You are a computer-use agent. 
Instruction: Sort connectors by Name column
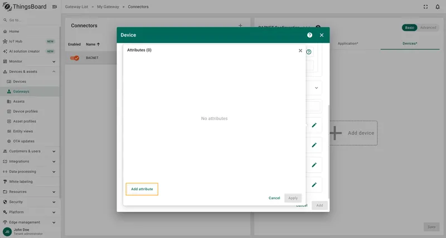click(x=93, y=44)
